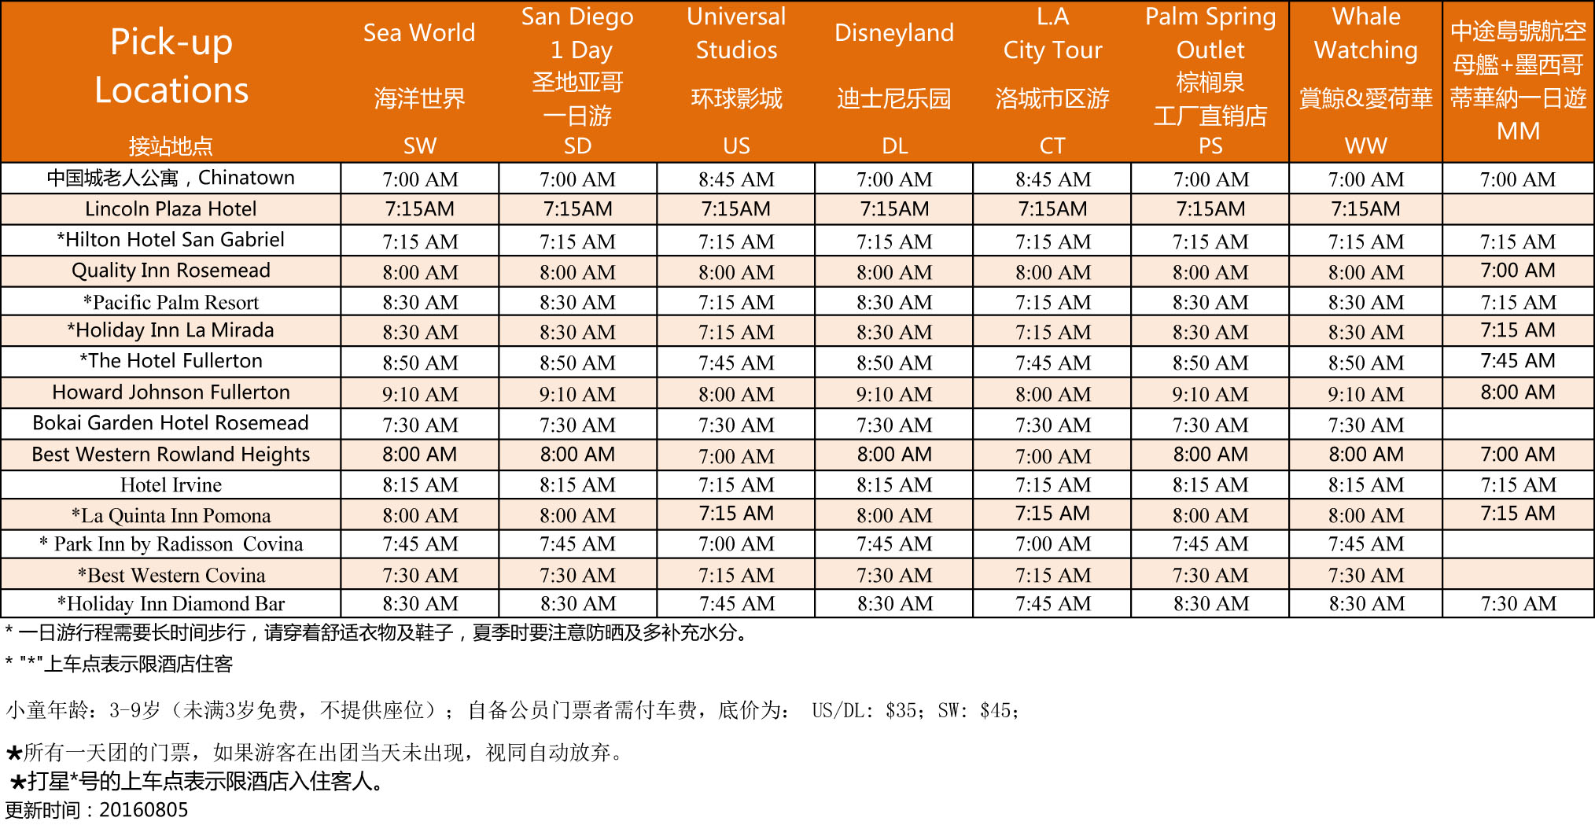
Task: Click the Best Western Rowland Heights row label
Action: [x=171, y=455]
